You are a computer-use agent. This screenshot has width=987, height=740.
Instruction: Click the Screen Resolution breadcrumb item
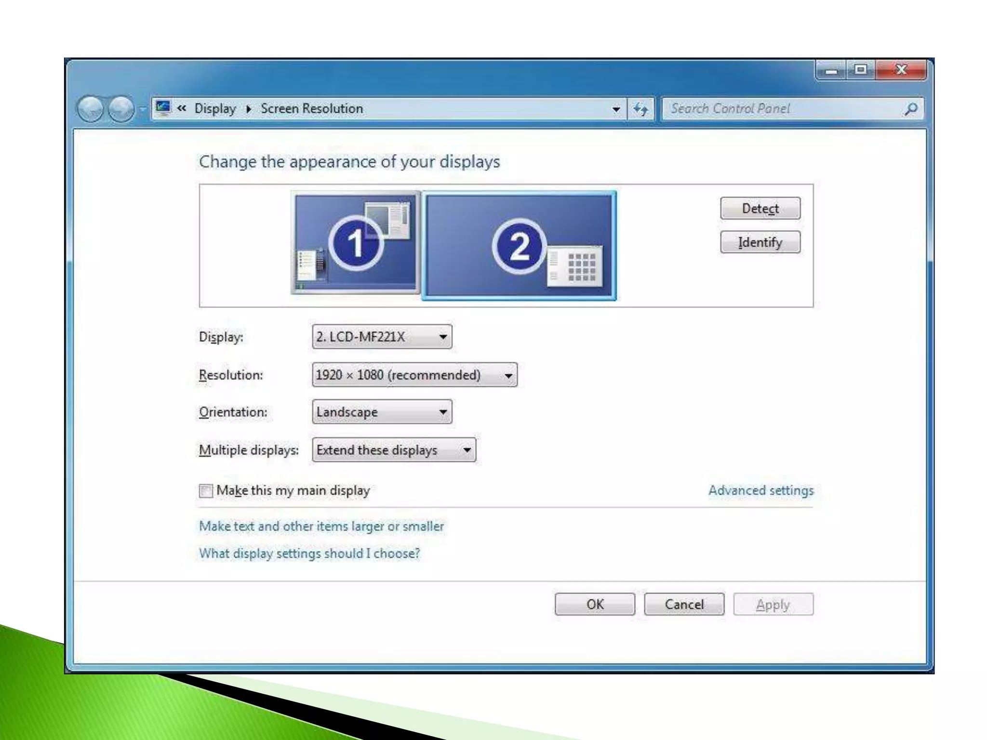coord(312,109)
